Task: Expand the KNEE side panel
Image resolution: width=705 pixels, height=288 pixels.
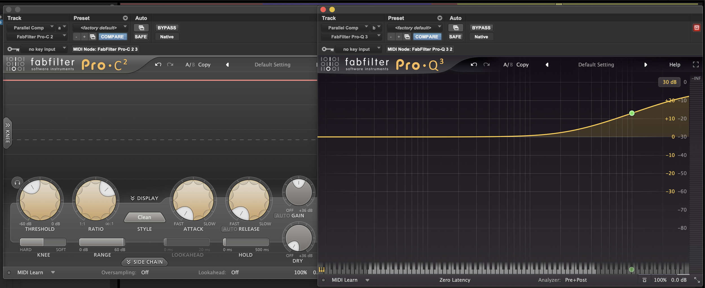Action: (x=8, y=133)
